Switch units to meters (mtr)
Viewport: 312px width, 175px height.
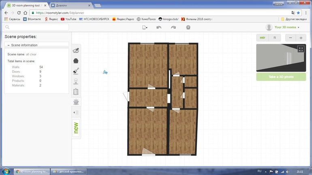(263, 38)
